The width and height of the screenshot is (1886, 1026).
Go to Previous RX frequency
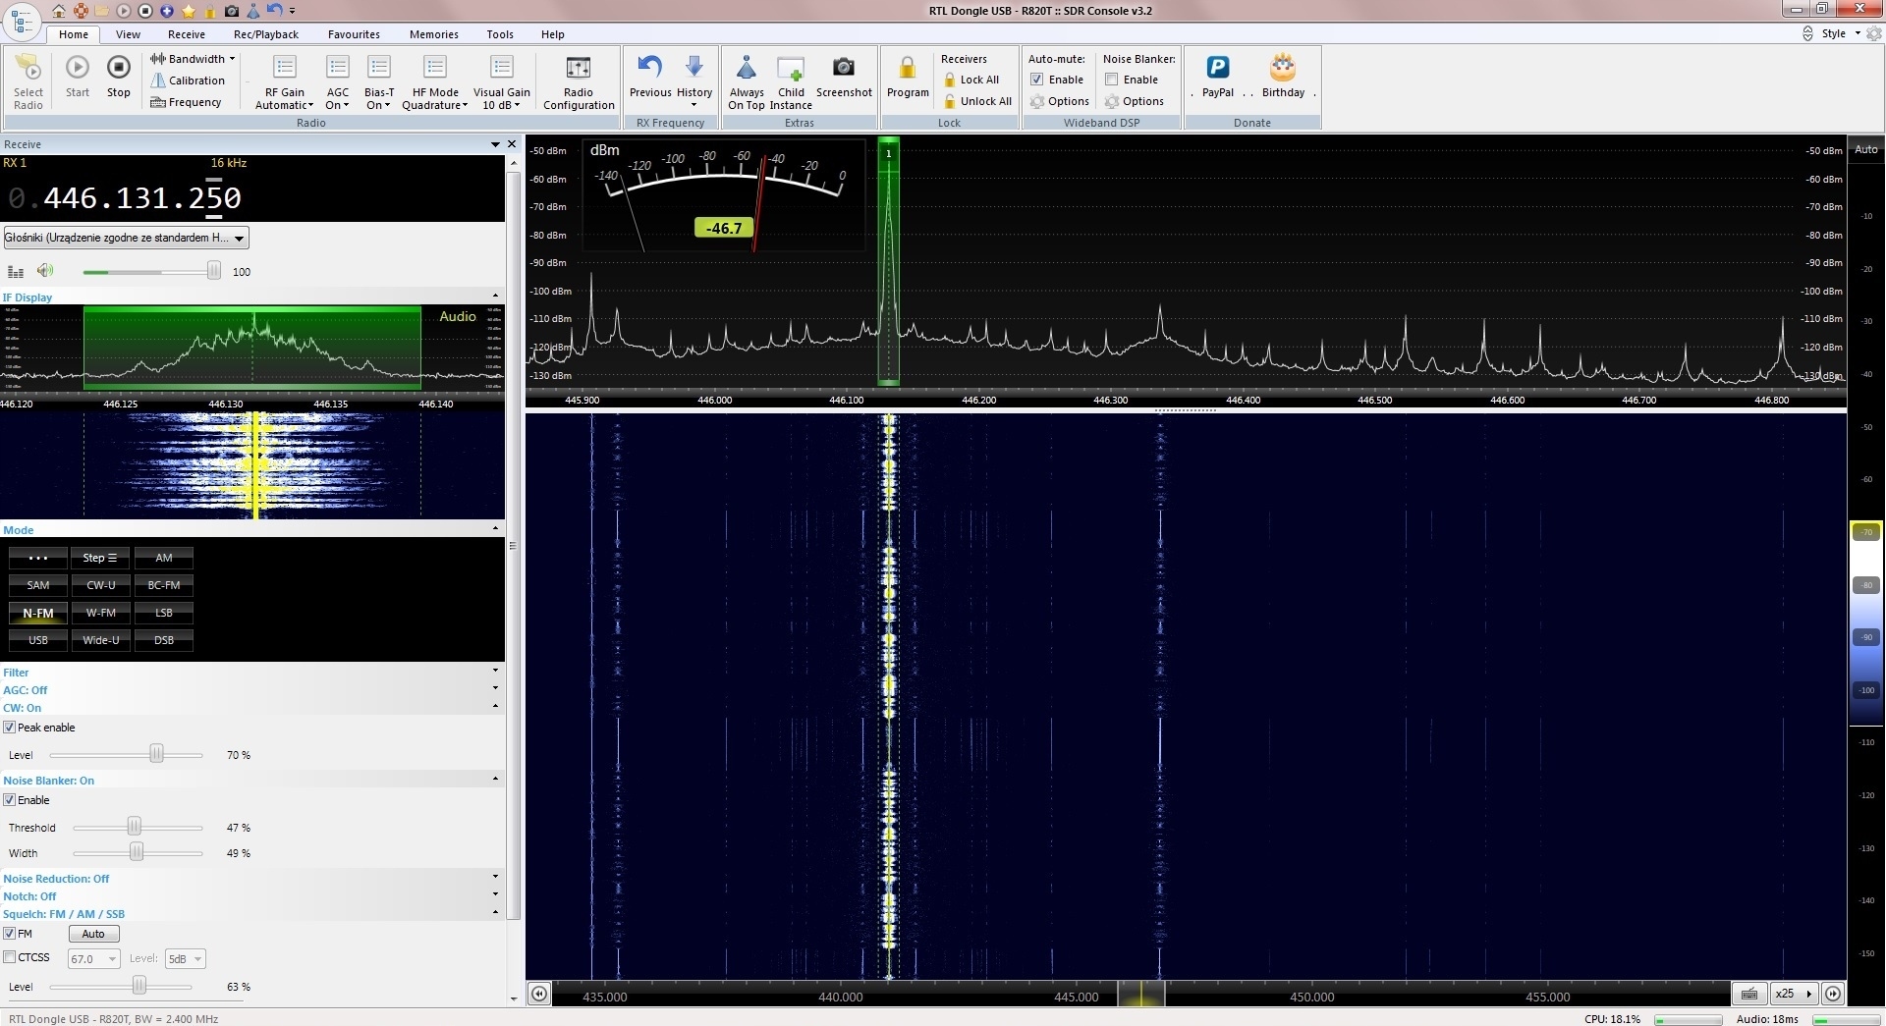[x=649, y=69]
